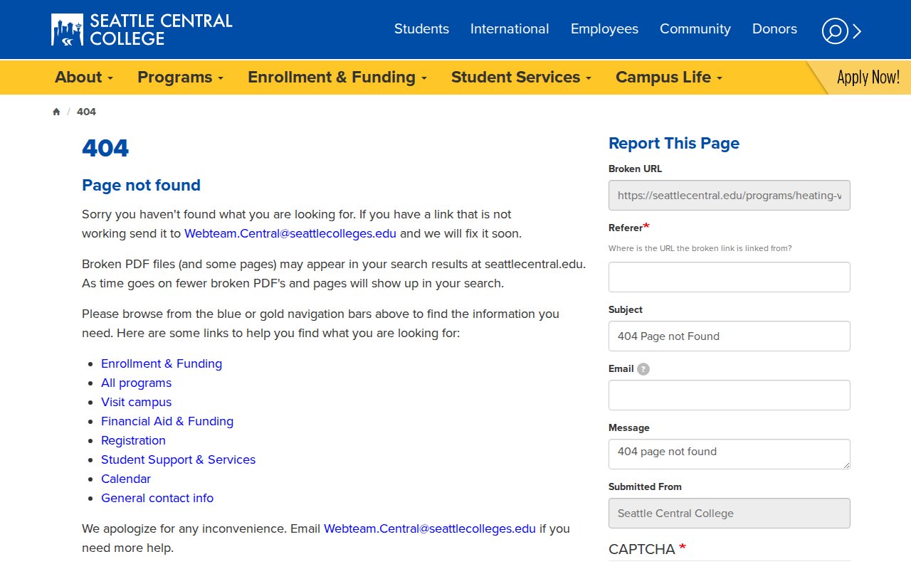Screen dimensions: 911x569
Task: Open the Webteam.Central@seattlecolleges.edu email link
Action: (x=290, y=233)
